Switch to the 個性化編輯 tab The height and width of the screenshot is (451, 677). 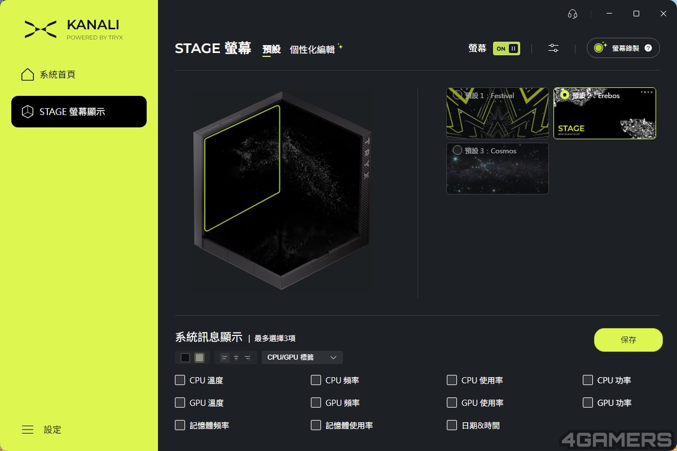tap(312, 50)
